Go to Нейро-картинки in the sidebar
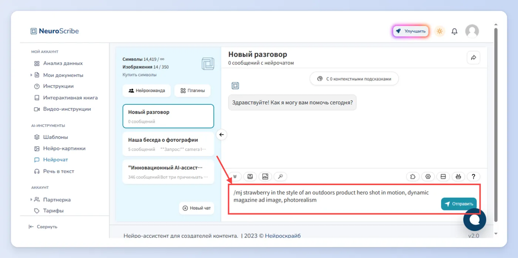Viewport: 518px width, 258px height. click(60, 148)
